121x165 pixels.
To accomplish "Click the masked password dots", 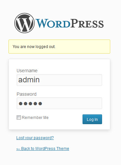I will (x=30, y=104).
